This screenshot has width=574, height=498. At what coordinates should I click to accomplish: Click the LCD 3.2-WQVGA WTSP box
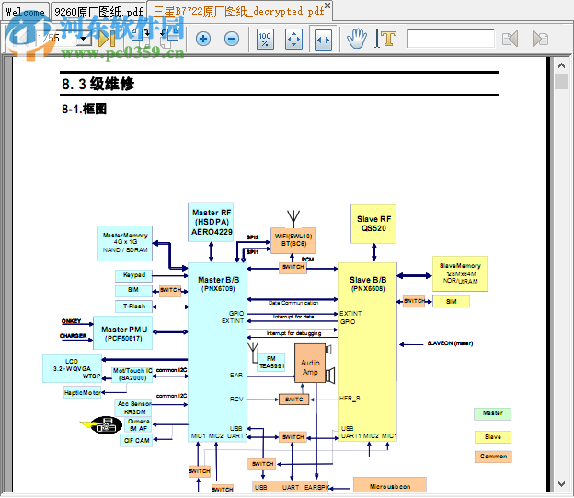pyautogui.click(x=72, y=368)
